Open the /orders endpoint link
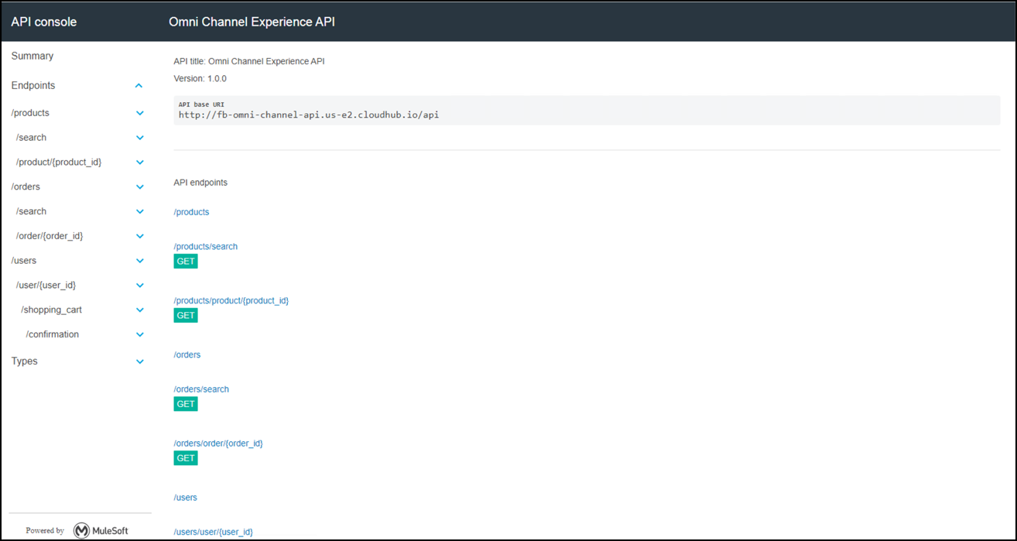This screenshot has width=1017, height=541. coord(187,354)
